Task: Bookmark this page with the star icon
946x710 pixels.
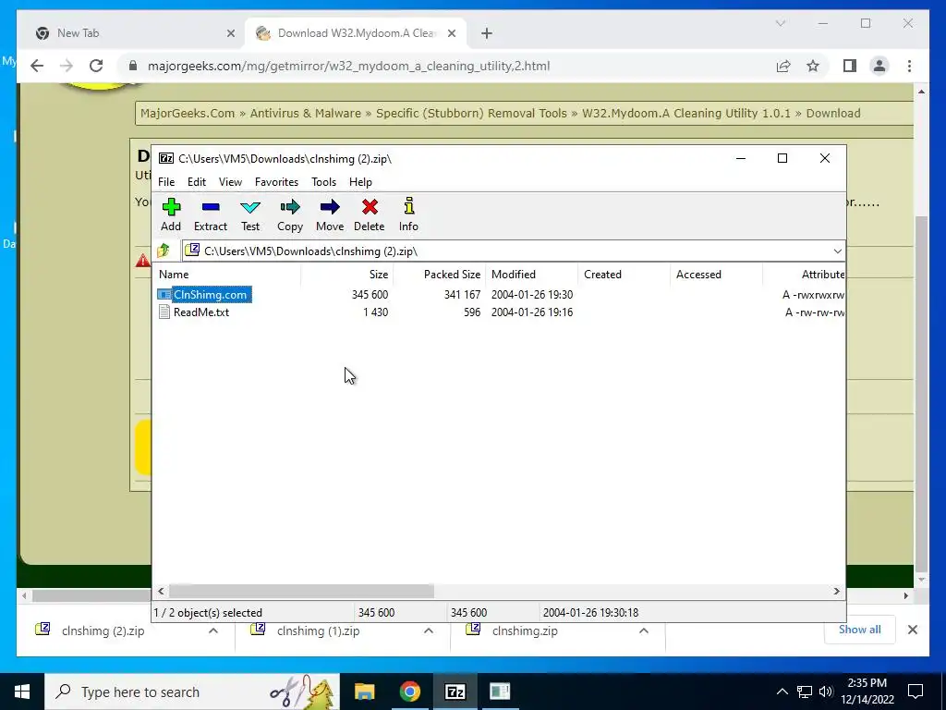Action: [813, 66]
